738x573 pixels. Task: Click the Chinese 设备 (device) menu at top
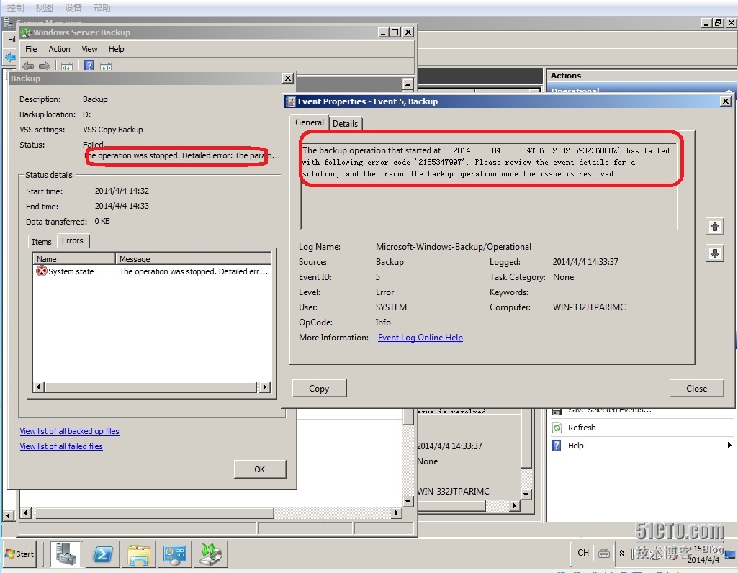click(x=73, y=7)
